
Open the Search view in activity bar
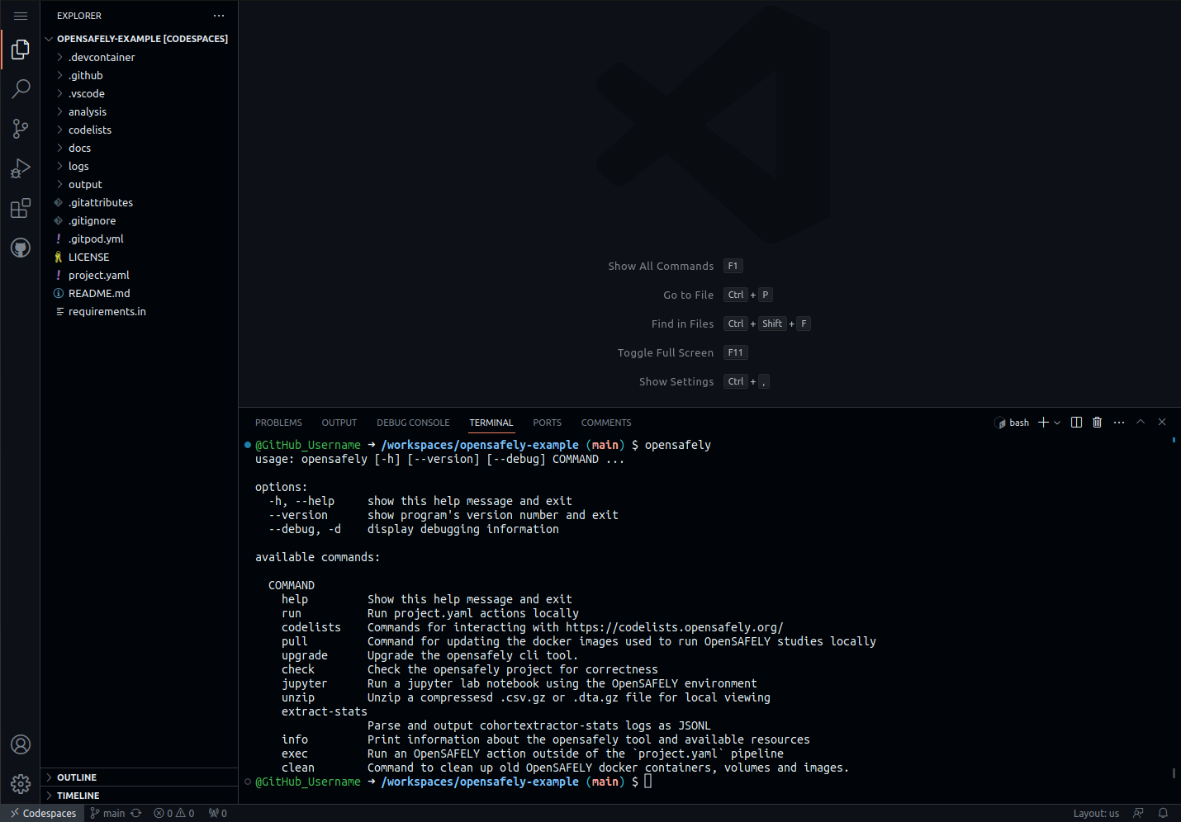(21, 89)
